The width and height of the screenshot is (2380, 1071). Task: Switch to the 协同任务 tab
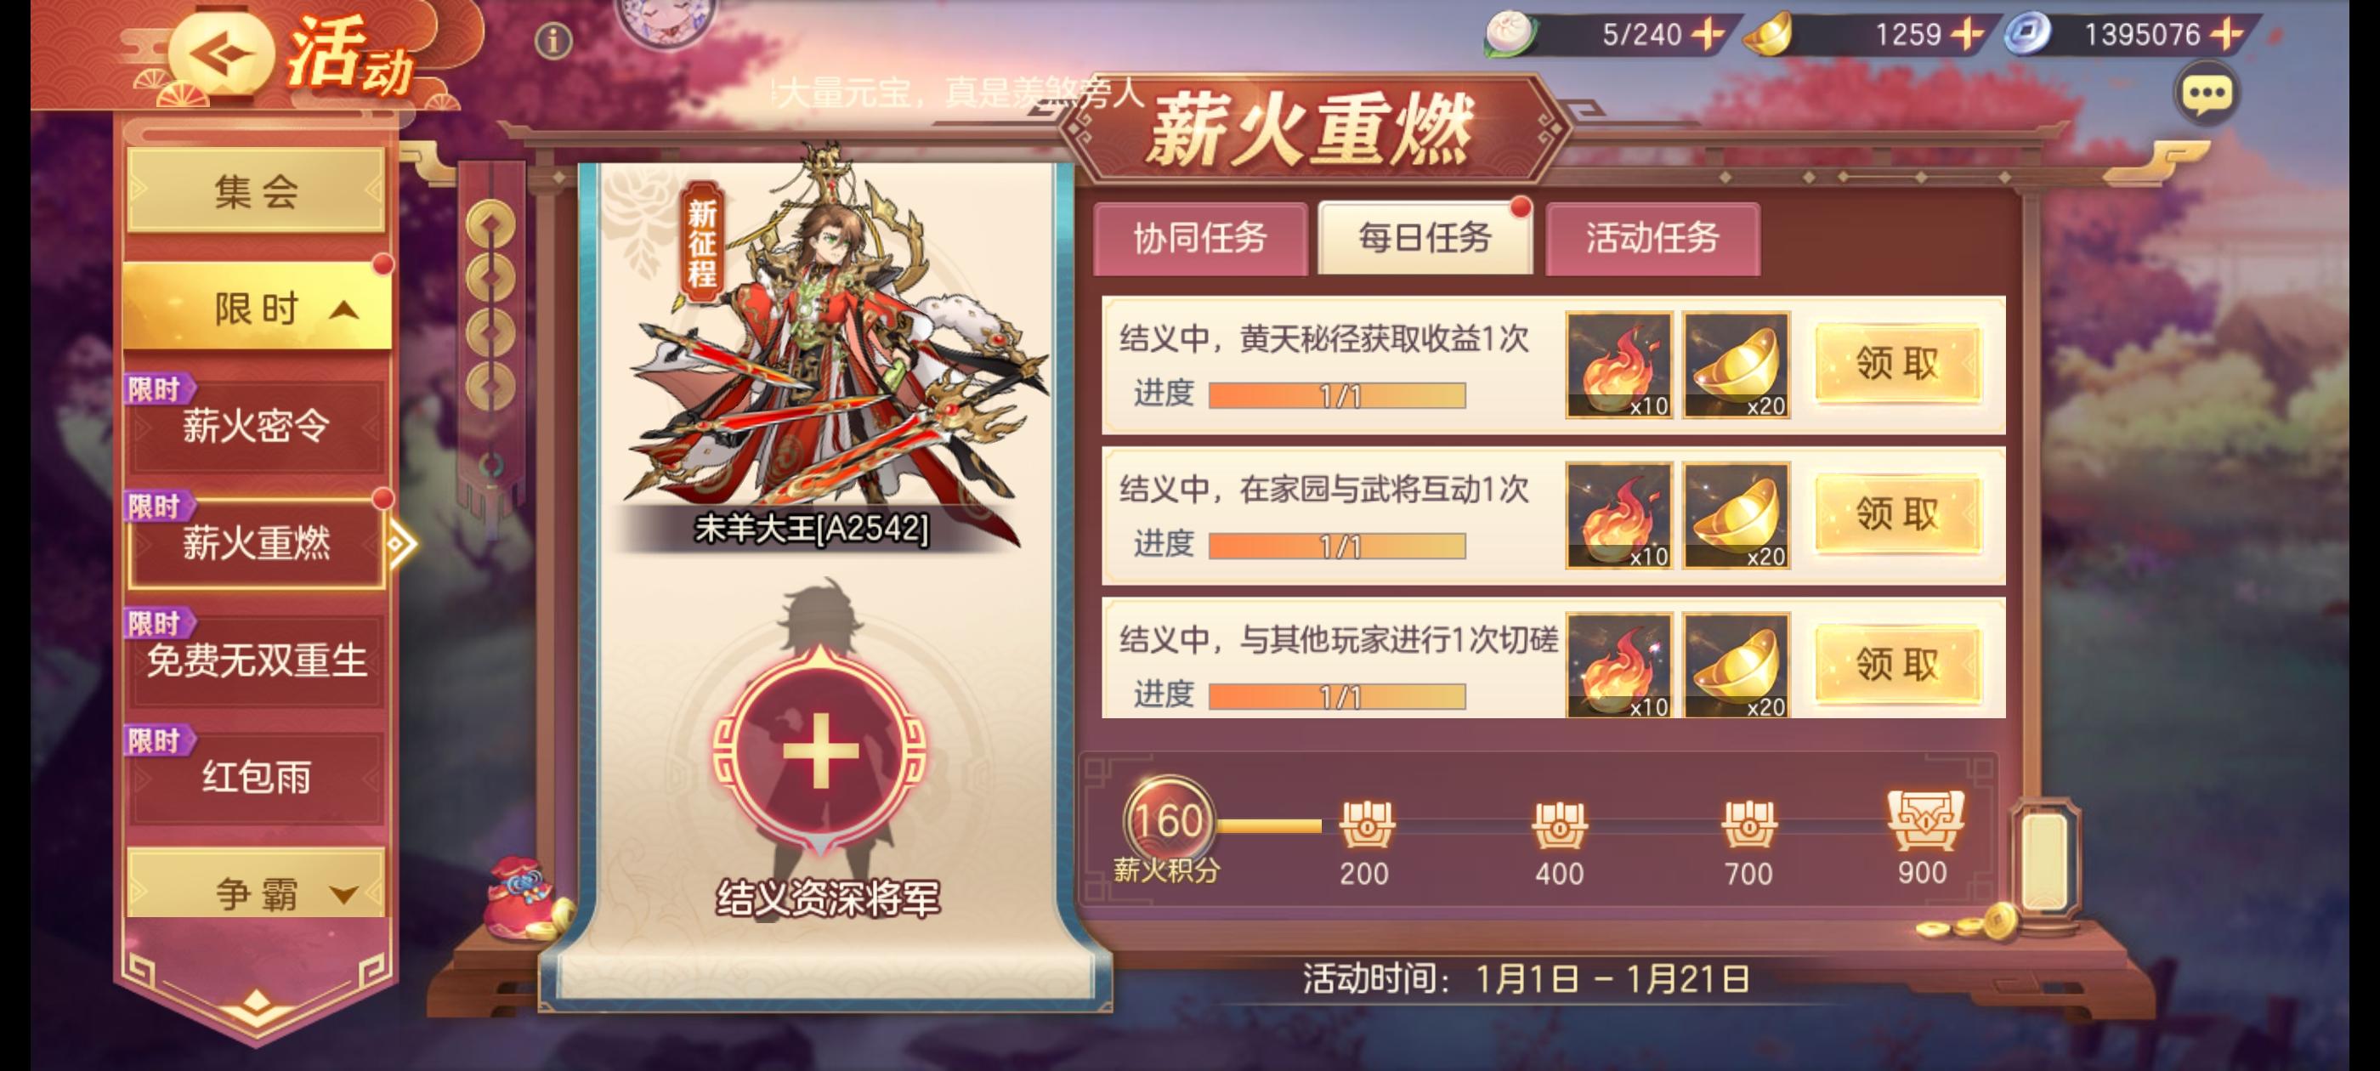(1200, 238)
